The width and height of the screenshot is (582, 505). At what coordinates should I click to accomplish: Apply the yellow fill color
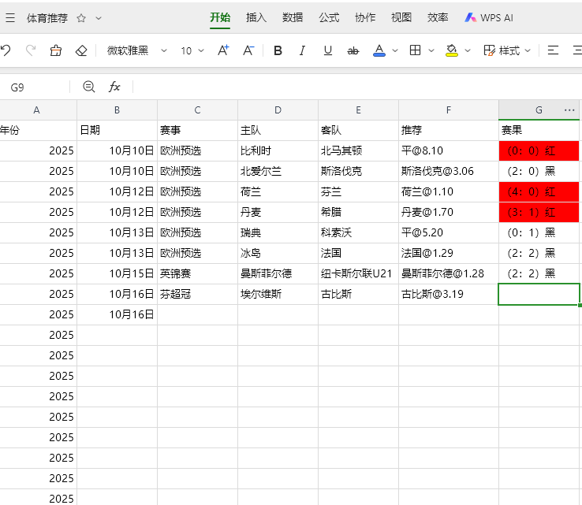[x=451, y=50]
